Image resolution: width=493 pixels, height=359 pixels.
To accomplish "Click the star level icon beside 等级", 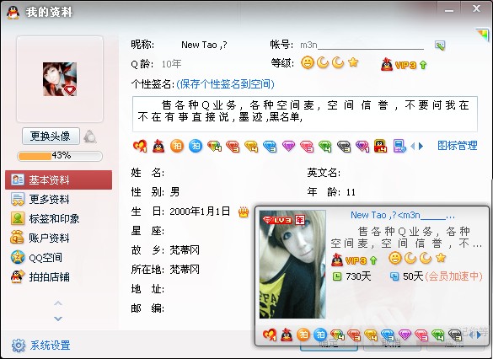I will 353,62.
